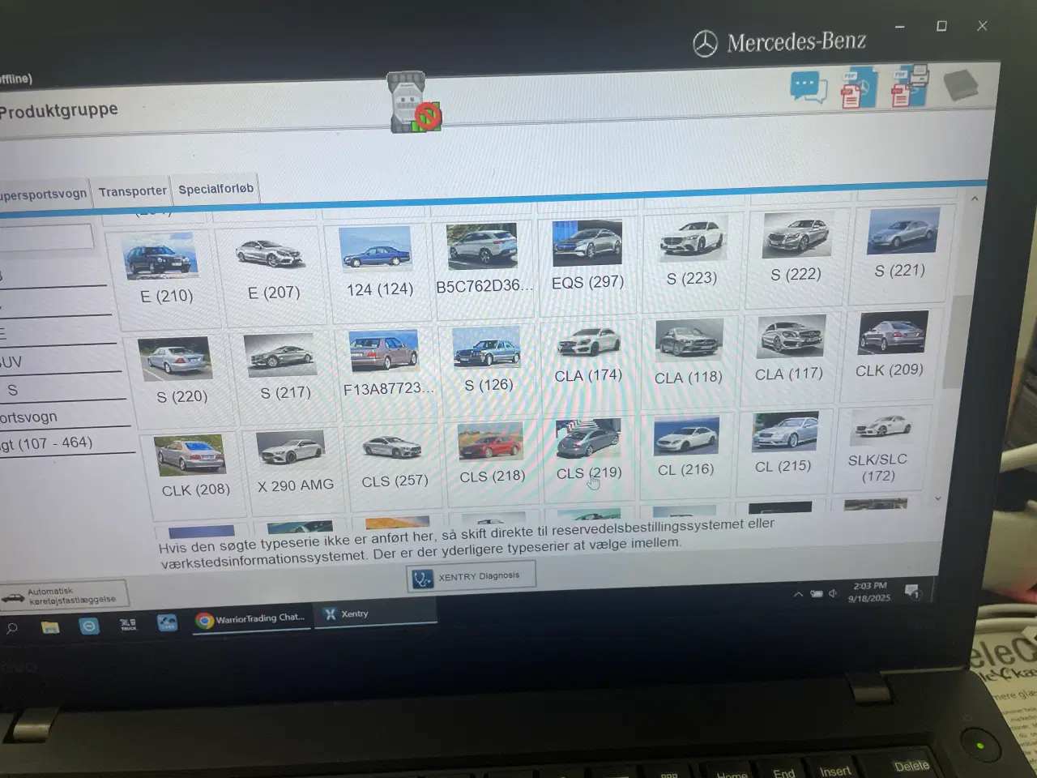Click the scroll up arrow of model list

coord(975,199)
